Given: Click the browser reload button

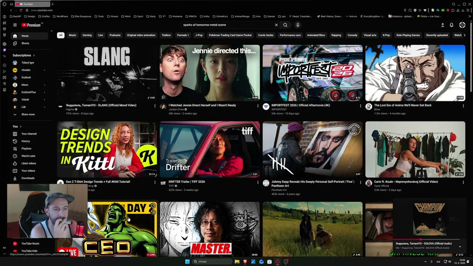Looking at the screenshot, I should [x=21, y=10].
